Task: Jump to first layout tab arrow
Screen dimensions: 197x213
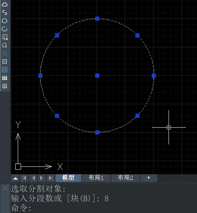Action: pos(24,178)
